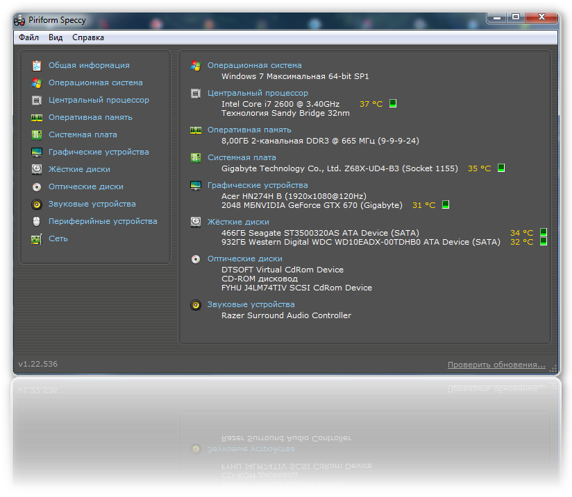Image resolution: width=572 pixels, height=497 pixels.
Task: Click the Piriform Speccy title bar app icon
Action: point(19,20)
